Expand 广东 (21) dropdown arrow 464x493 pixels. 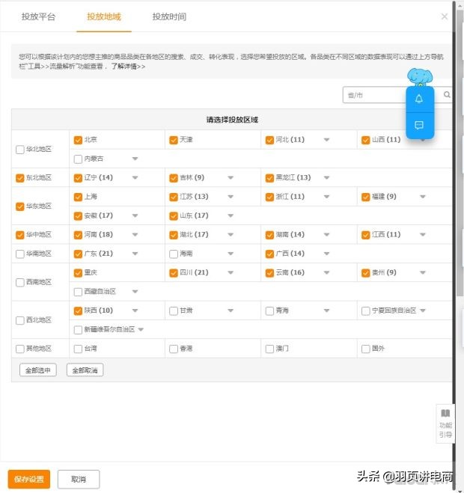click(135, 254)
